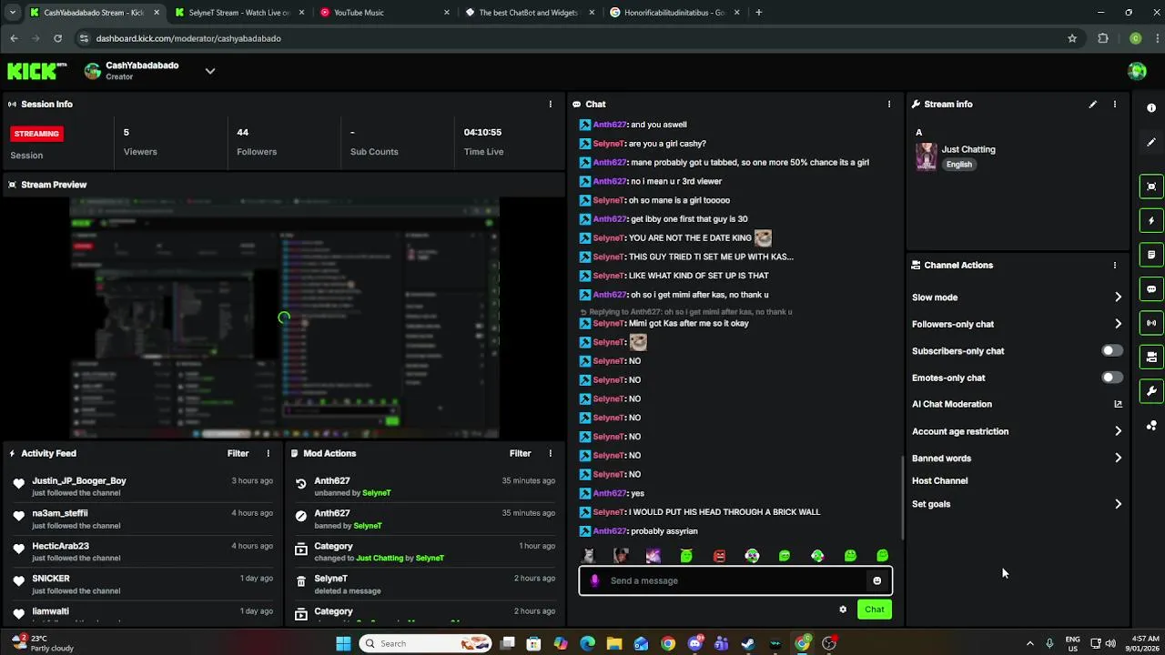Open the Activity Feed three-dot menu

[268, 453]
